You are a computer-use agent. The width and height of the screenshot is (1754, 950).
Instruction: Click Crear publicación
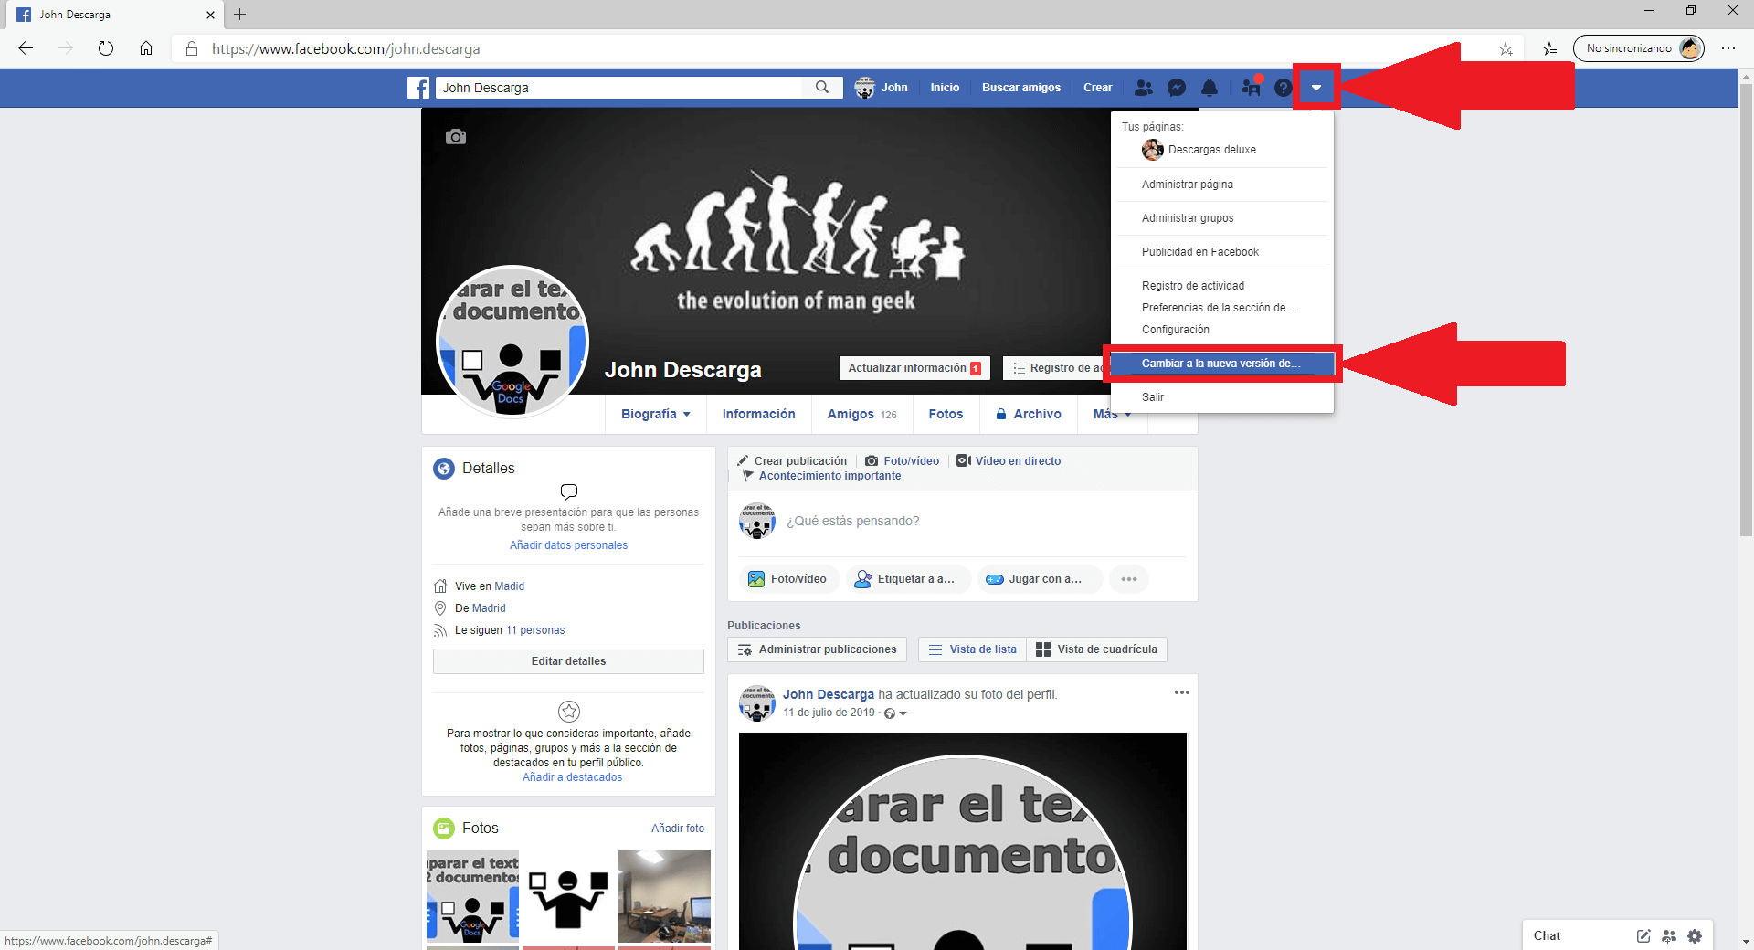[x=792, y=461]
